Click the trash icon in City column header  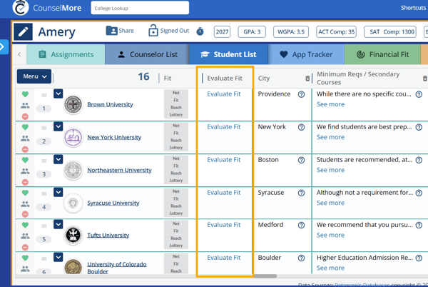pyautogui.click(x=307, y=79)
